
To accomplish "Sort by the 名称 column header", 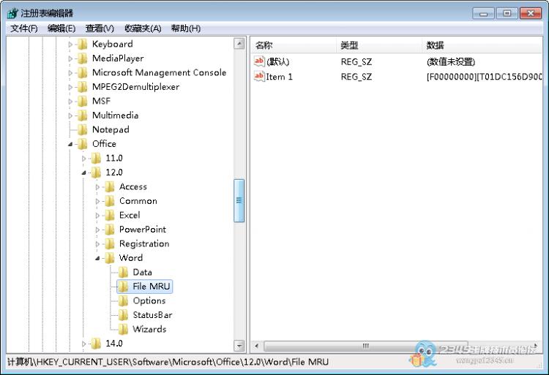I will click(294, 45).
